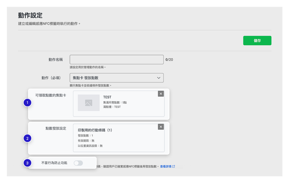The height and width of the screenshot is (185, 289).
Task: Click the 以位置資訊設限：無 text
Action: pyautogui.click(x=90, y=146)
